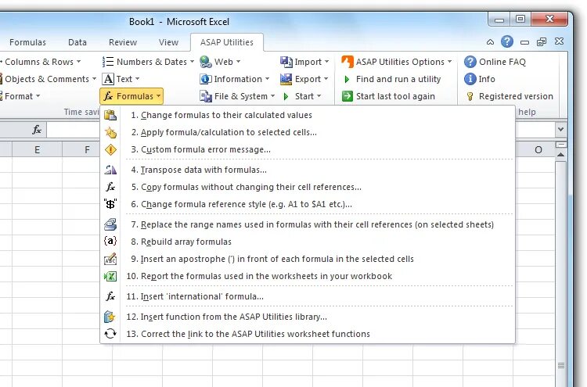Click the fx icon beside Copy formulas item
This screenshot has width=587, height=387.
tap(110, 187)
